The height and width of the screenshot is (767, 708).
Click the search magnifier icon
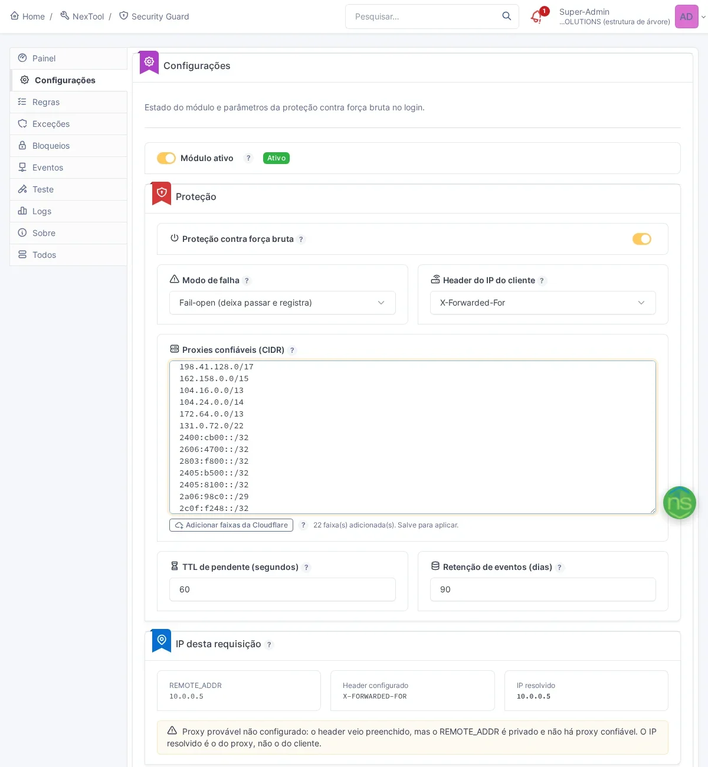pyautogui.click(x=507, y=17)
